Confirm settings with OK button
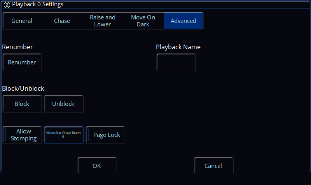The height and width of the screenshot is (185, 311). click(97, 165)
